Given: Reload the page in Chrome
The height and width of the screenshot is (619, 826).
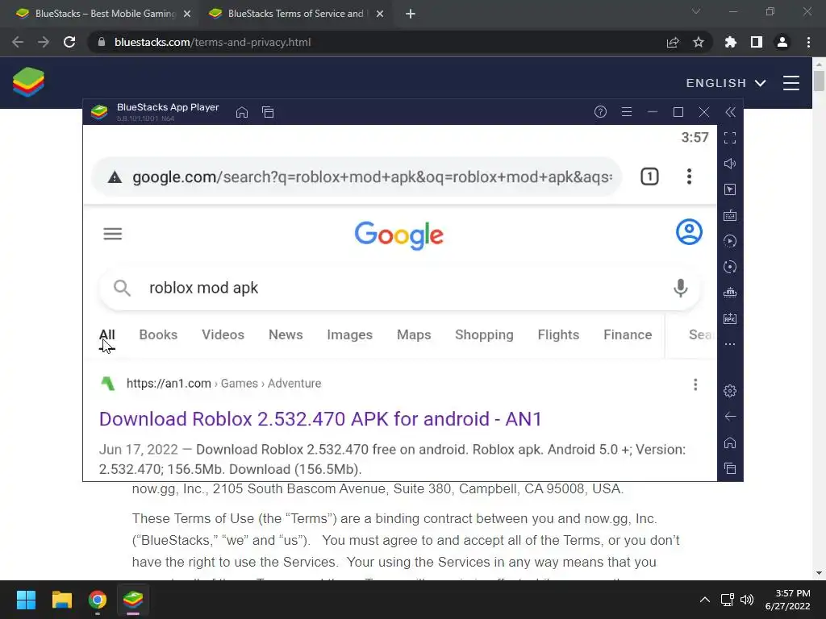Looking at the screenshot, I should click(69, 42).
